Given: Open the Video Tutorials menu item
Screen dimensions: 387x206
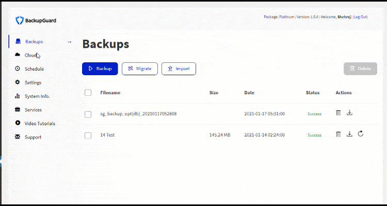Looking at the screenshot, I should [40, 124].
